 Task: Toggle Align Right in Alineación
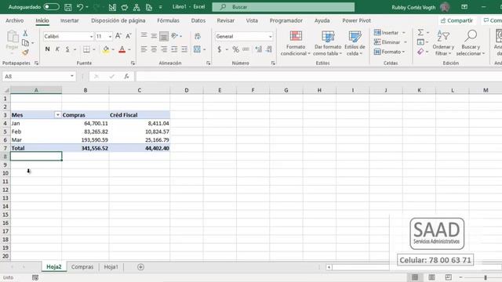164,49
